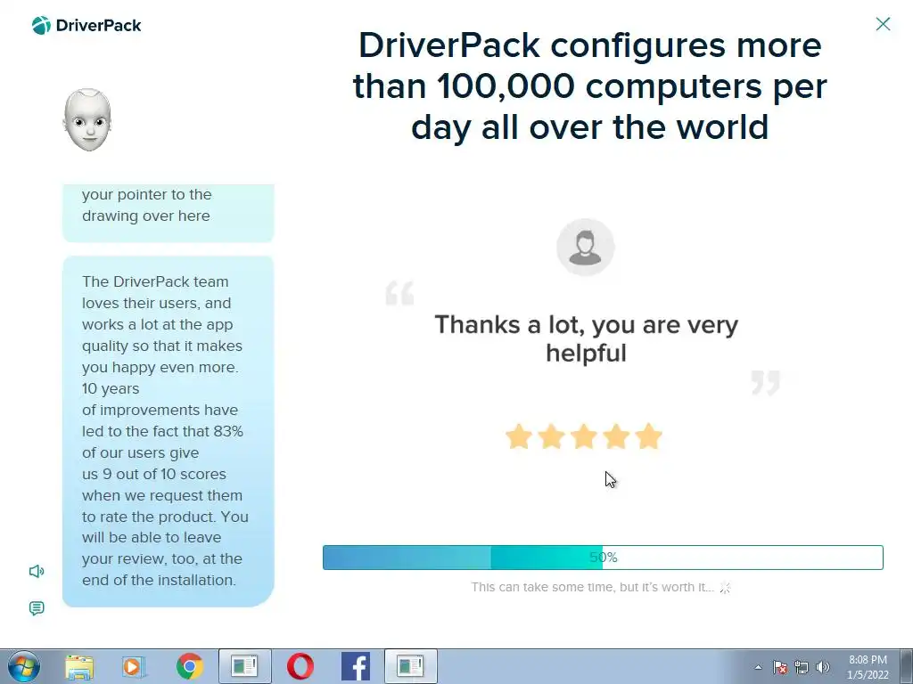Click the fifth rating star

click(649, 436)
